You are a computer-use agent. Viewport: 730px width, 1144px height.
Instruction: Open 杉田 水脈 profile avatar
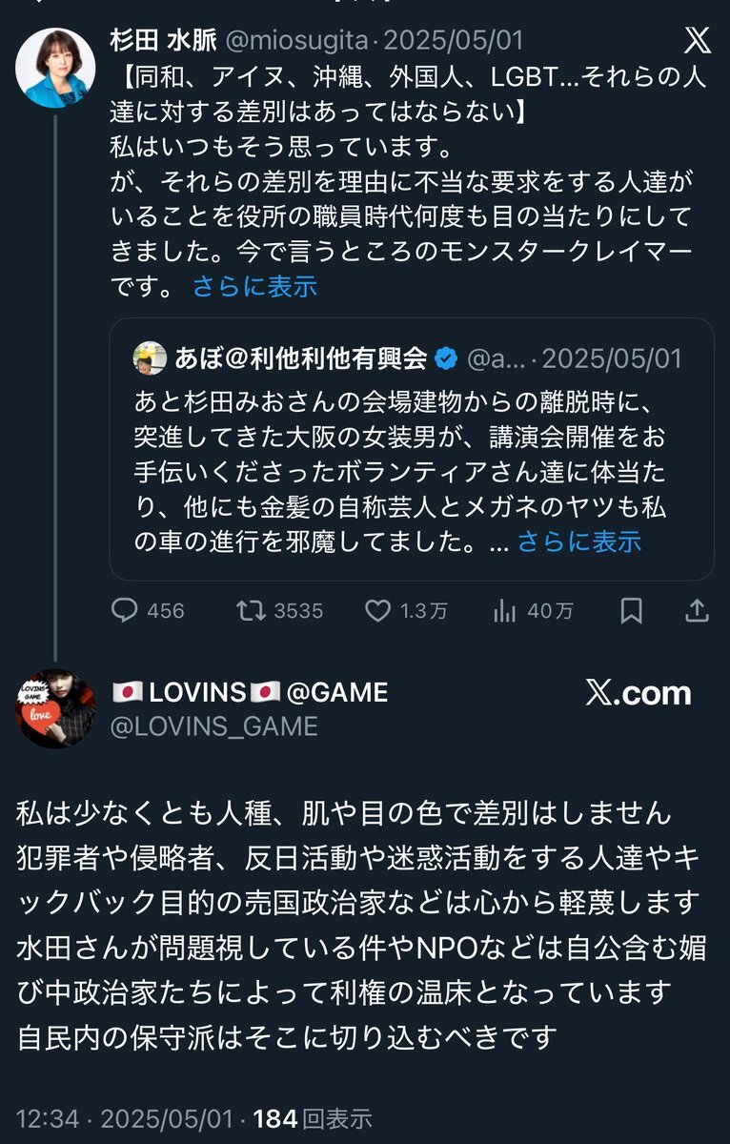coord(54,68)
